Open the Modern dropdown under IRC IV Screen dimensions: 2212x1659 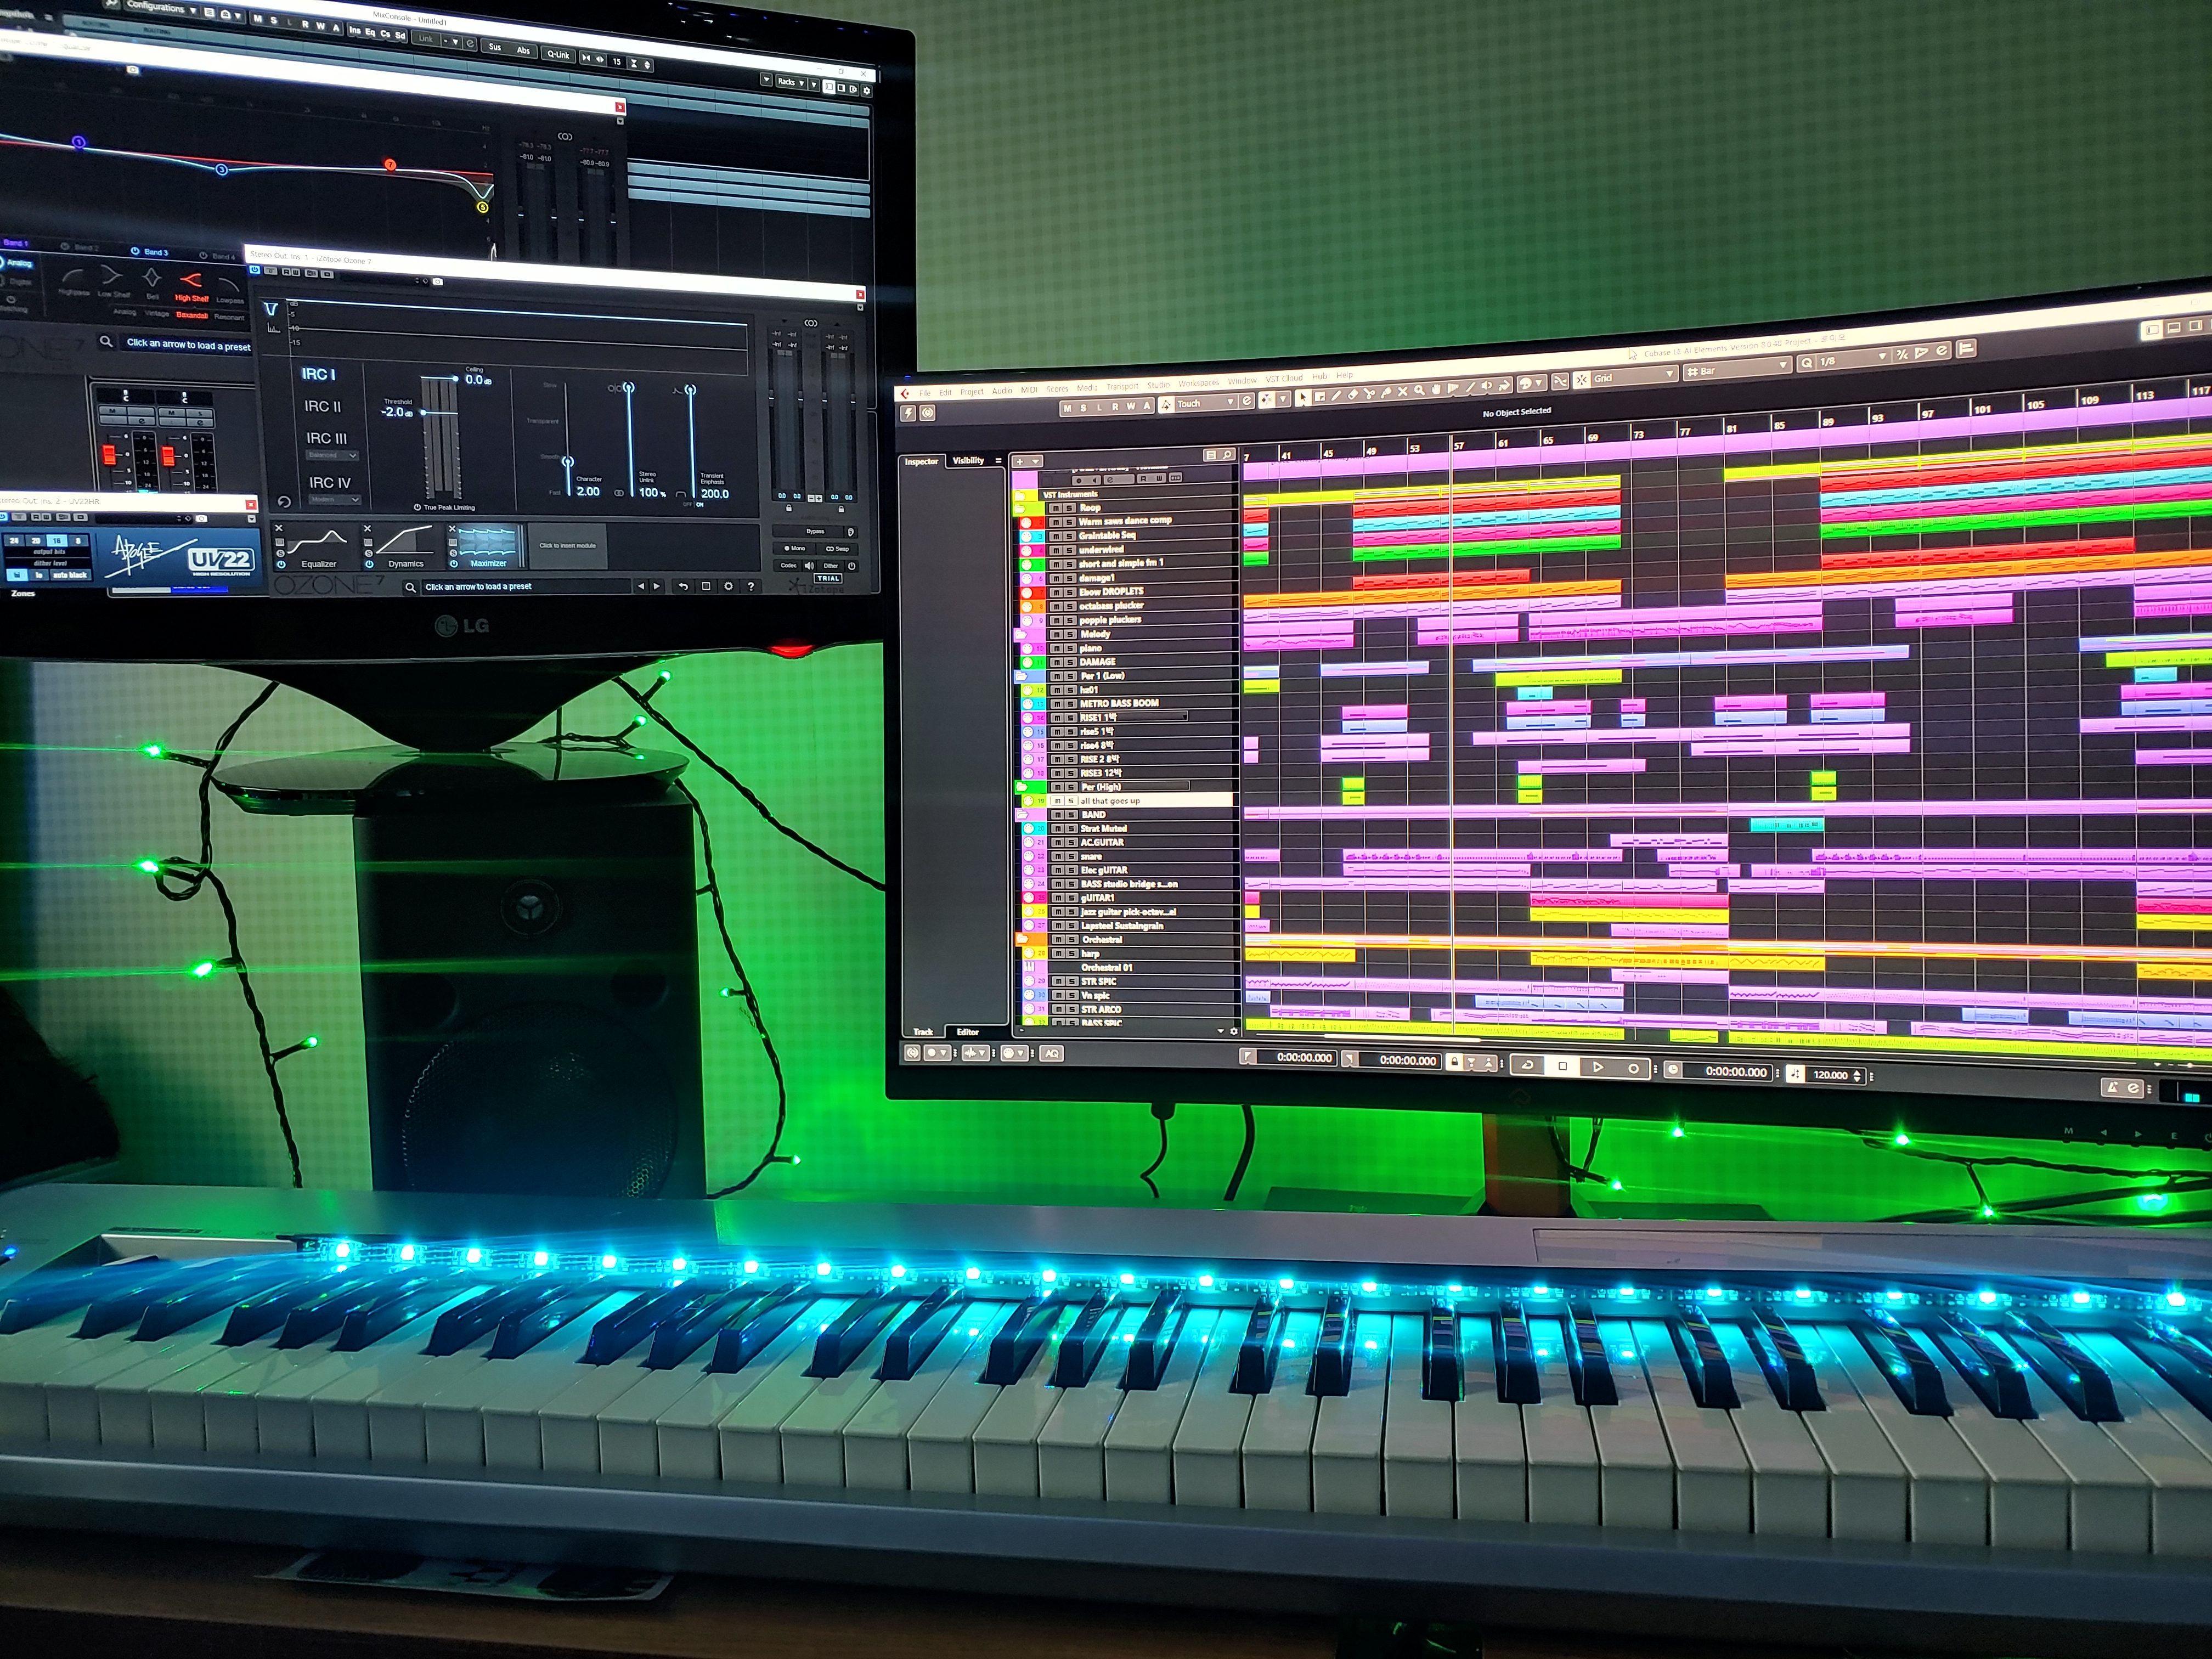(x=335, y=500)
